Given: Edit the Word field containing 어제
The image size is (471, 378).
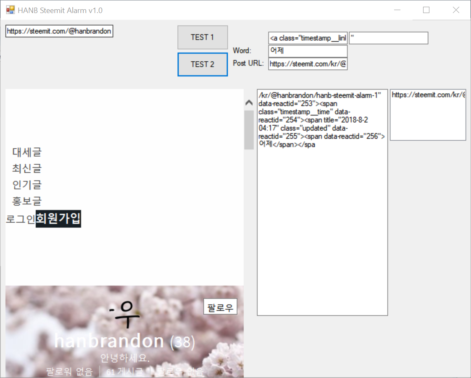Looking at the screenshot, I should 308,51.
